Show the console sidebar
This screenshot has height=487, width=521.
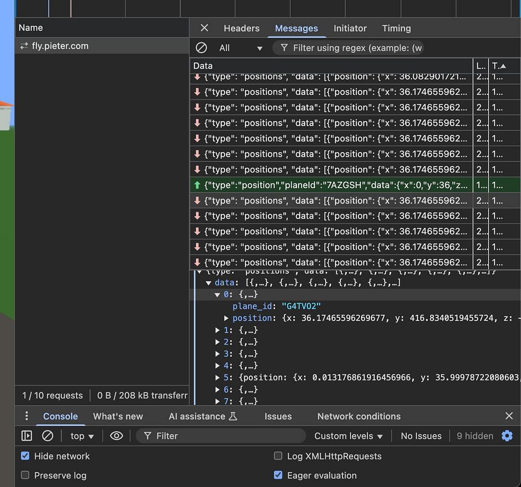27,436
